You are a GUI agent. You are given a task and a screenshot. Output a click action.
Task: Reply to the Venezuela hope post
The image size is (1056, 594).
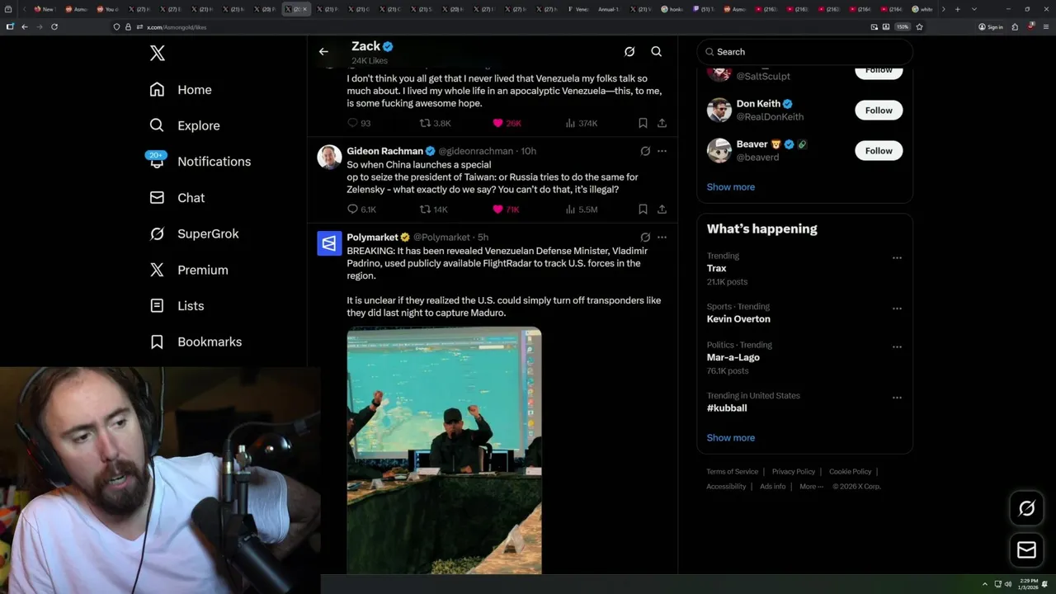359,123
